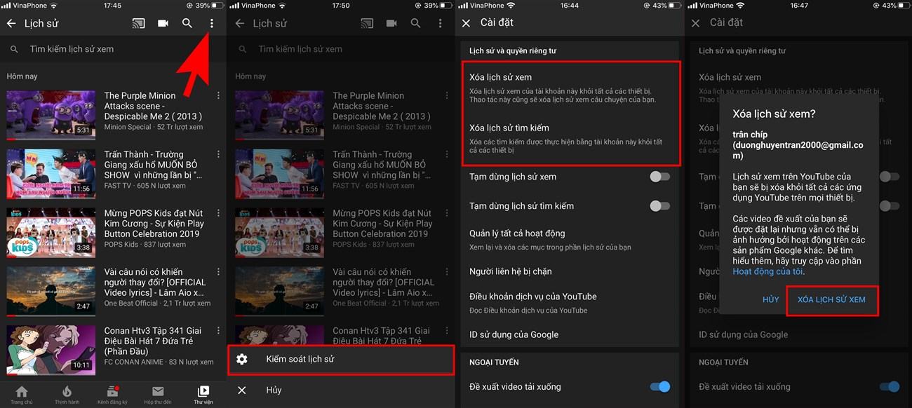Tap X close icon on dimmed Cài đặt behind dialog
The width and height of the screenshot is (912, 408).
tap(696, 23)
